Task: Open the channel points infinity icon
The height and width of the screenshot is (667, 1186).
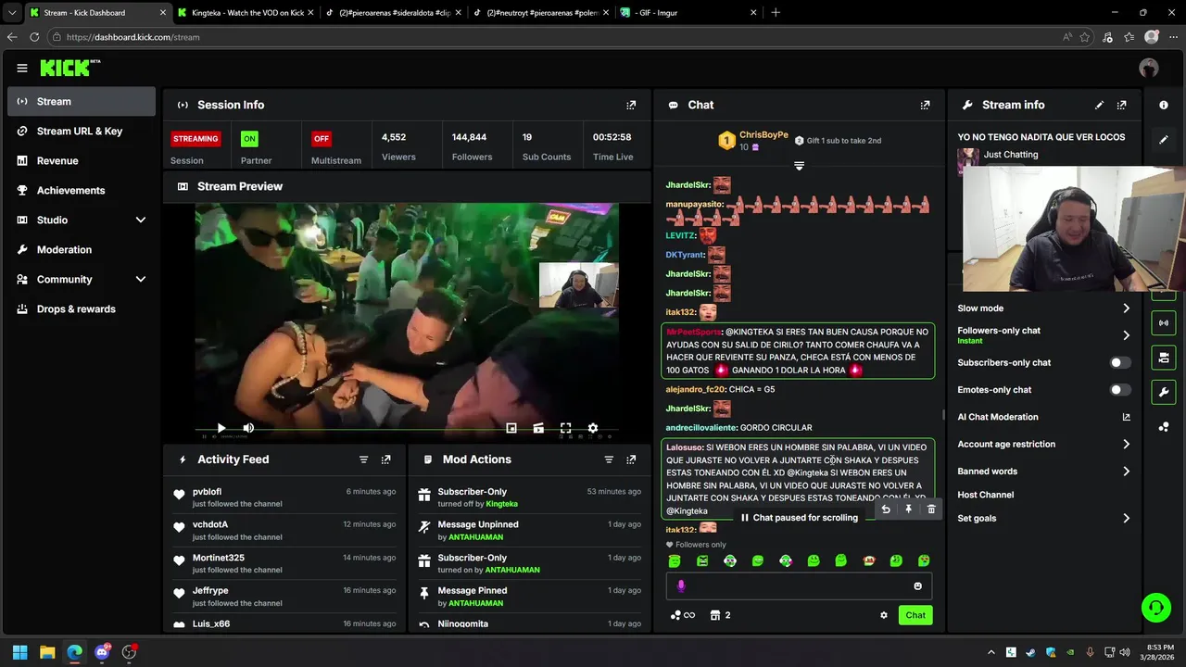Action: [x=683, y=615]
